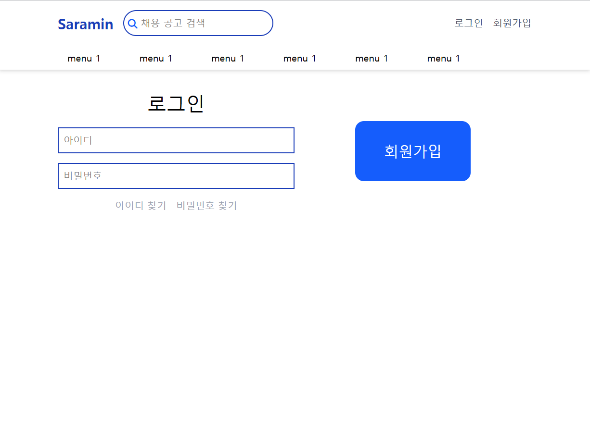Image resolution: width=590 pixels, height=421 pixels.
Task: Click the Saramin logo
Action: click(x=86, y=24)
